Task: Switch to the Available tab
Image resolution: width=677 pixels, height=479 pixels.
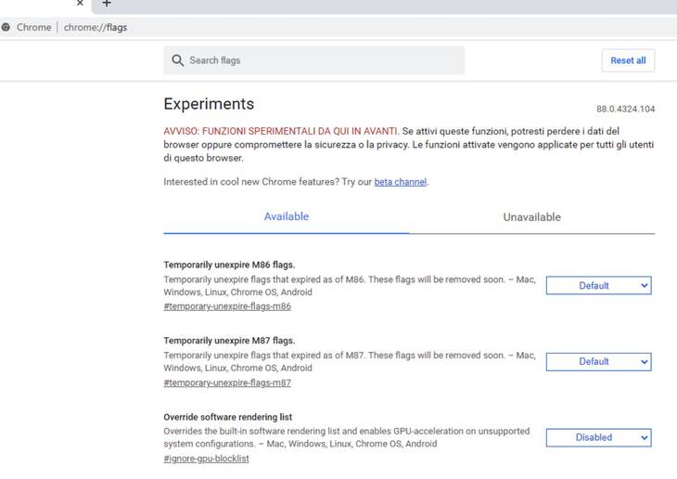Action: 287,216
